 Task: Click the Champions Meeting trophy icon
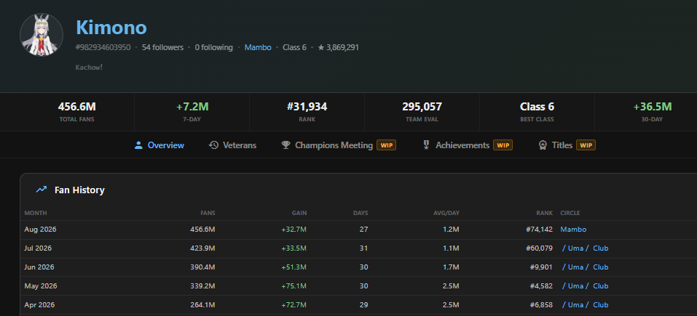(x=286, y=145)
